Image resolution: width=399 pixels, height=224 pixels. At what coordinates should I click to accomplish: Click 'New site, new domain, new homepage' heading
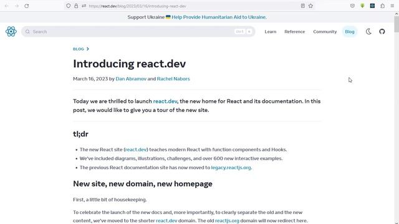[x=143, y=184]
